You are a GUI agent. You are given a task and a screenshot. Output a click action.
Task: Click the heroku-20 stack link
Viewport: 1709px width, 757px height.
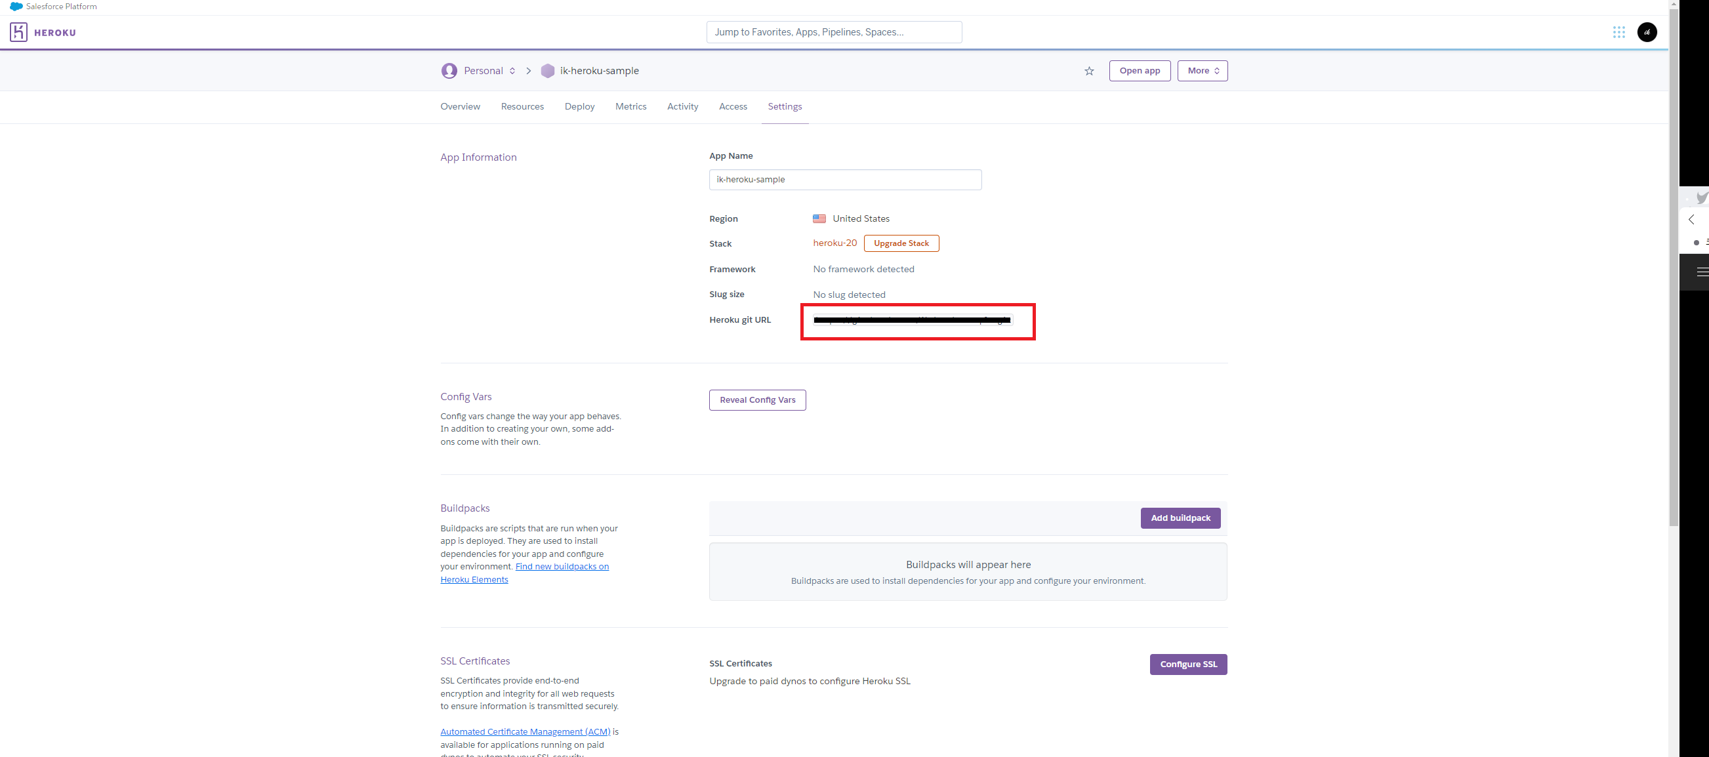click(x=834, y=243)
